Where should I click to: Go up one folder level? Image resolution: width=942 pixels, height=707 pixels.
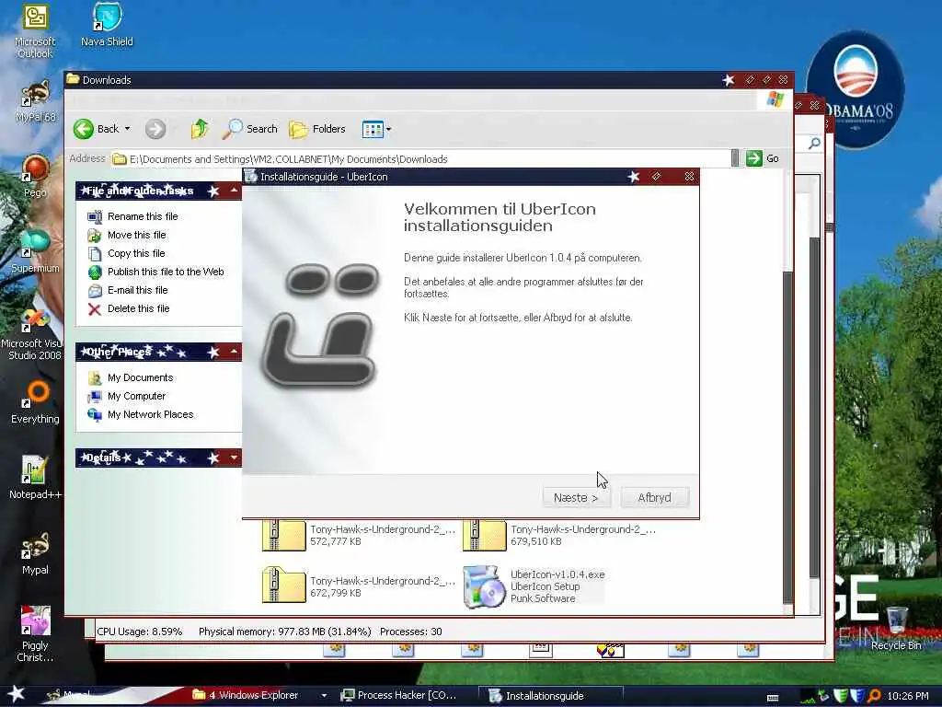[x=200, y=129]
